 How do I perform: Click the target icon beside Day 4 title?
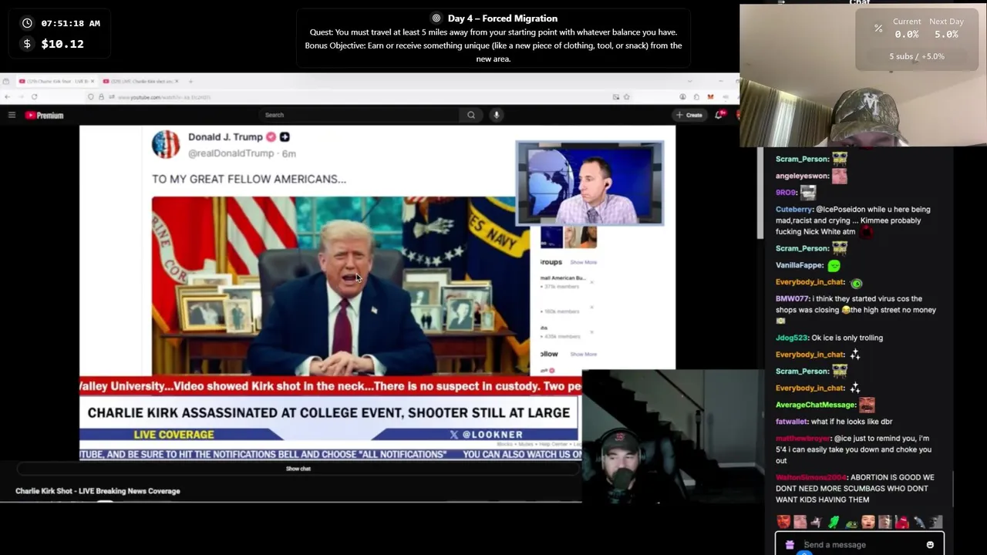436,18
